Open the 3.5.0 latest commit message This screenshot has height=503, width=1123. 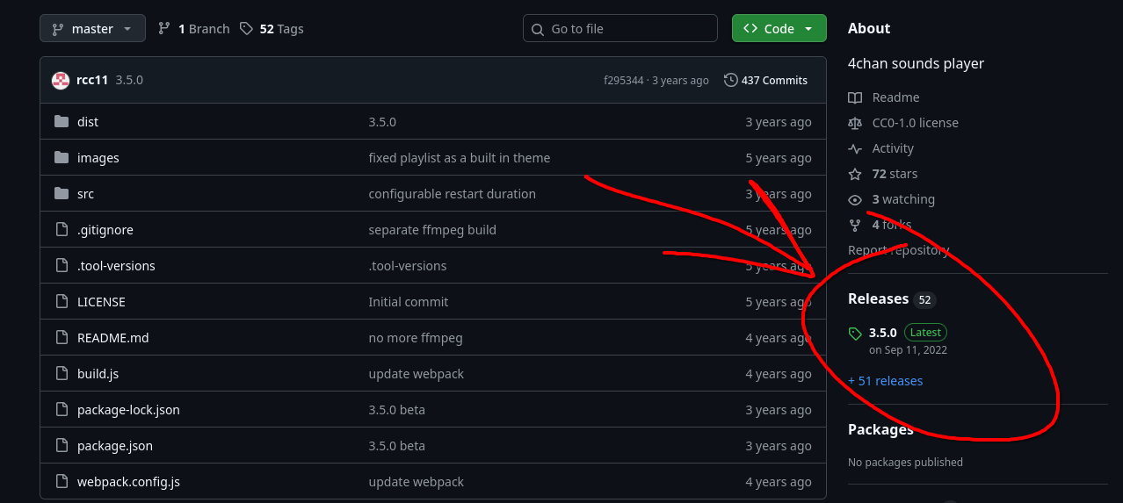tap(129, 80)
